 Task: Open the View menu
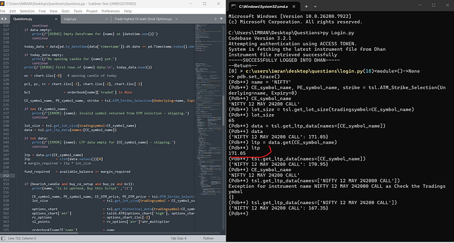tap(53, 11)
